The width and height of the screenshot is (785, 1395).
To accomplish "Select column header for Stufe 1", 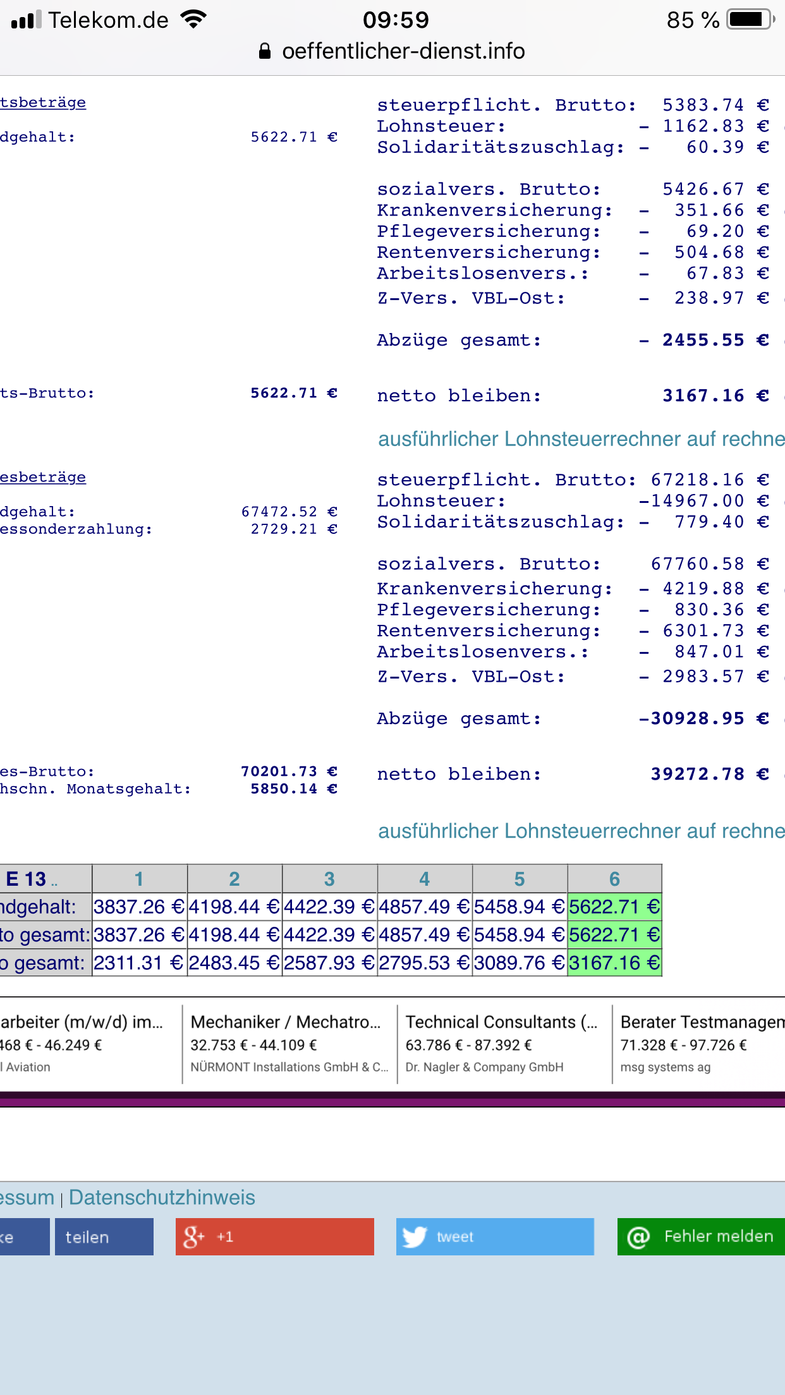I will point(139,879).
